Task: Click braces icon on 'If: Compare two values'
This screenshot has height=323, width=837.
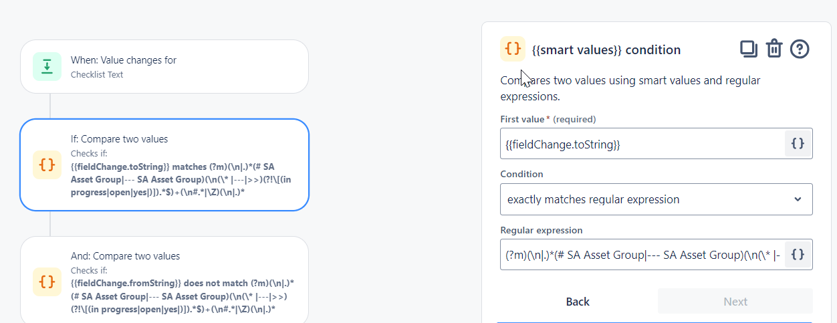Action: click(47, 165)
